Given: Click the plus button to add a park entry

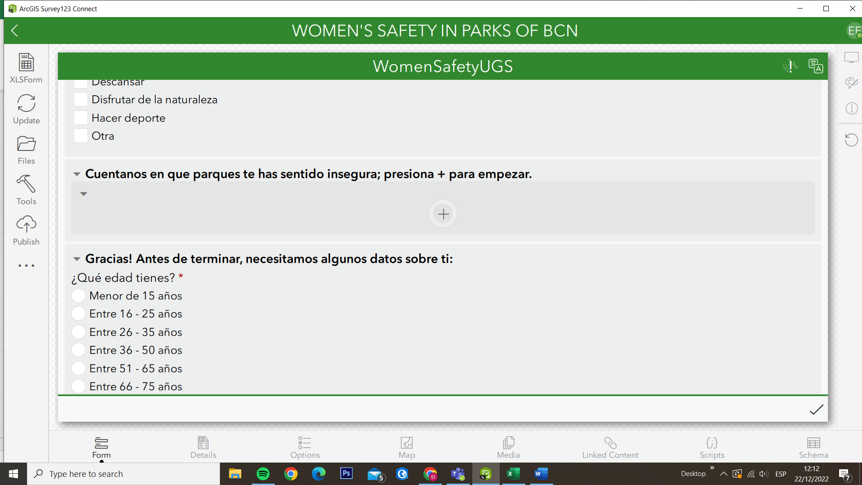Looking at the screenshot, I should (443, 214).
